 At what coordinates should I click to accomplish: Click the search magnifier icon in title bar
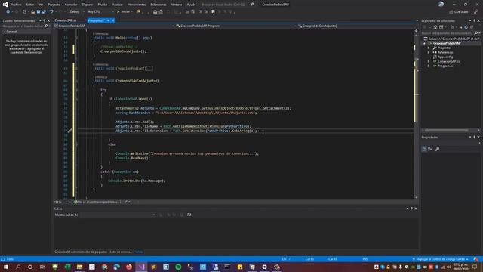252,5
